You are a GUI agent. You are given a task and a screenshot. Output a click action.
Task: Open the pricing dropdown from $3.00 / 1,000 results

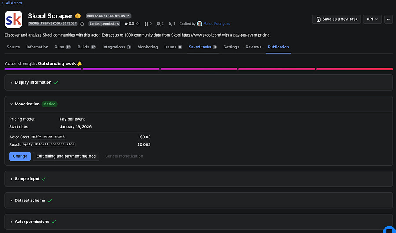click(x=108, y=16)
